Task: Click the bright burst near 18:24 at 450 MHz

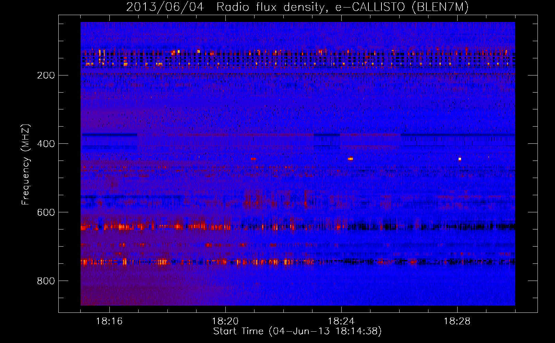Action: tap(350, 159)
